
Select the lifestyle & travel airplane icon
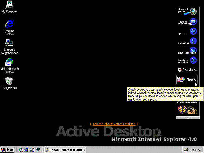point(193,60)
